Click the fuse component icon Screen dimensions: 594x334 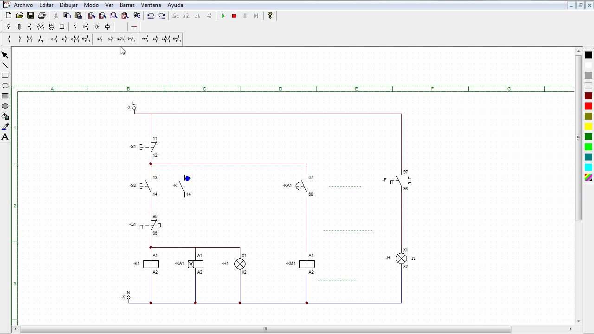[19, 27]
